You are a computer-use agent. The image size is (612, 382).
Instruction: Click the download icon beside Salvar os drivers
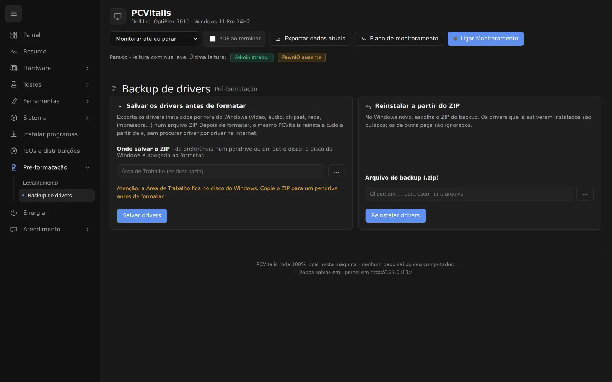120,106
